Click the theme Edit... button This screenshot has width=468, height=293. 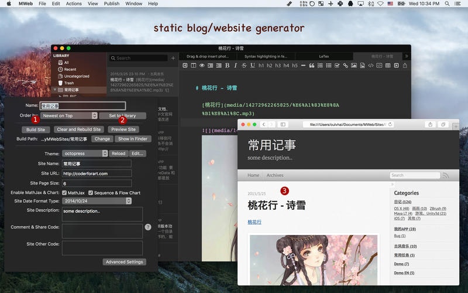pyautogui.click(x=137, y=154)
